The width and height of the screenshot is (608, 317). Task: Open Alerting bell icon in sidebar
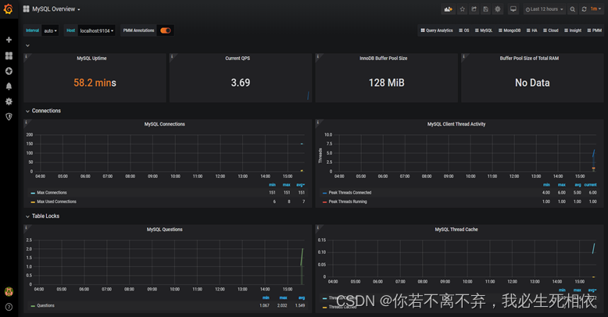9,86
